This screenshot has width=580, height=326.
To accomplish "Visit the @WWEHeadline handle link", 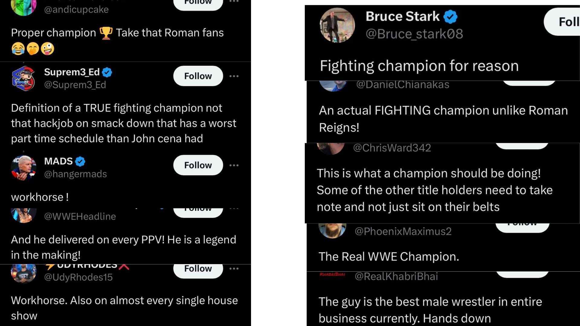I will coord(80,216).
